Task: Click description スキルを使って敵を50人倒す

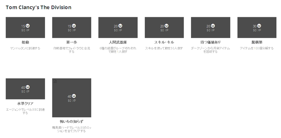Action: [x=164, y=48]
